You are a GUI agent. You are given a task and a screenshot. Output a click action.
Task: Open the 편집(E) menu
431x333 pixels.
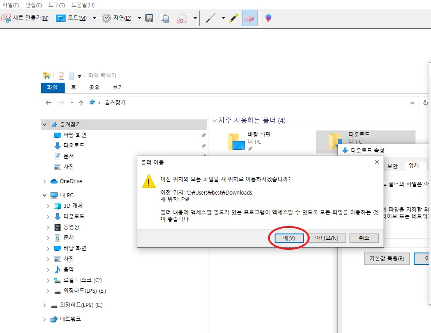(34, 5)
